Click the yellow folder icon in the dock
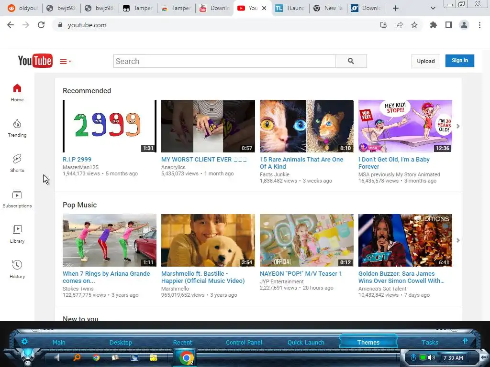The image size is (490, 367). click(154, 358)
